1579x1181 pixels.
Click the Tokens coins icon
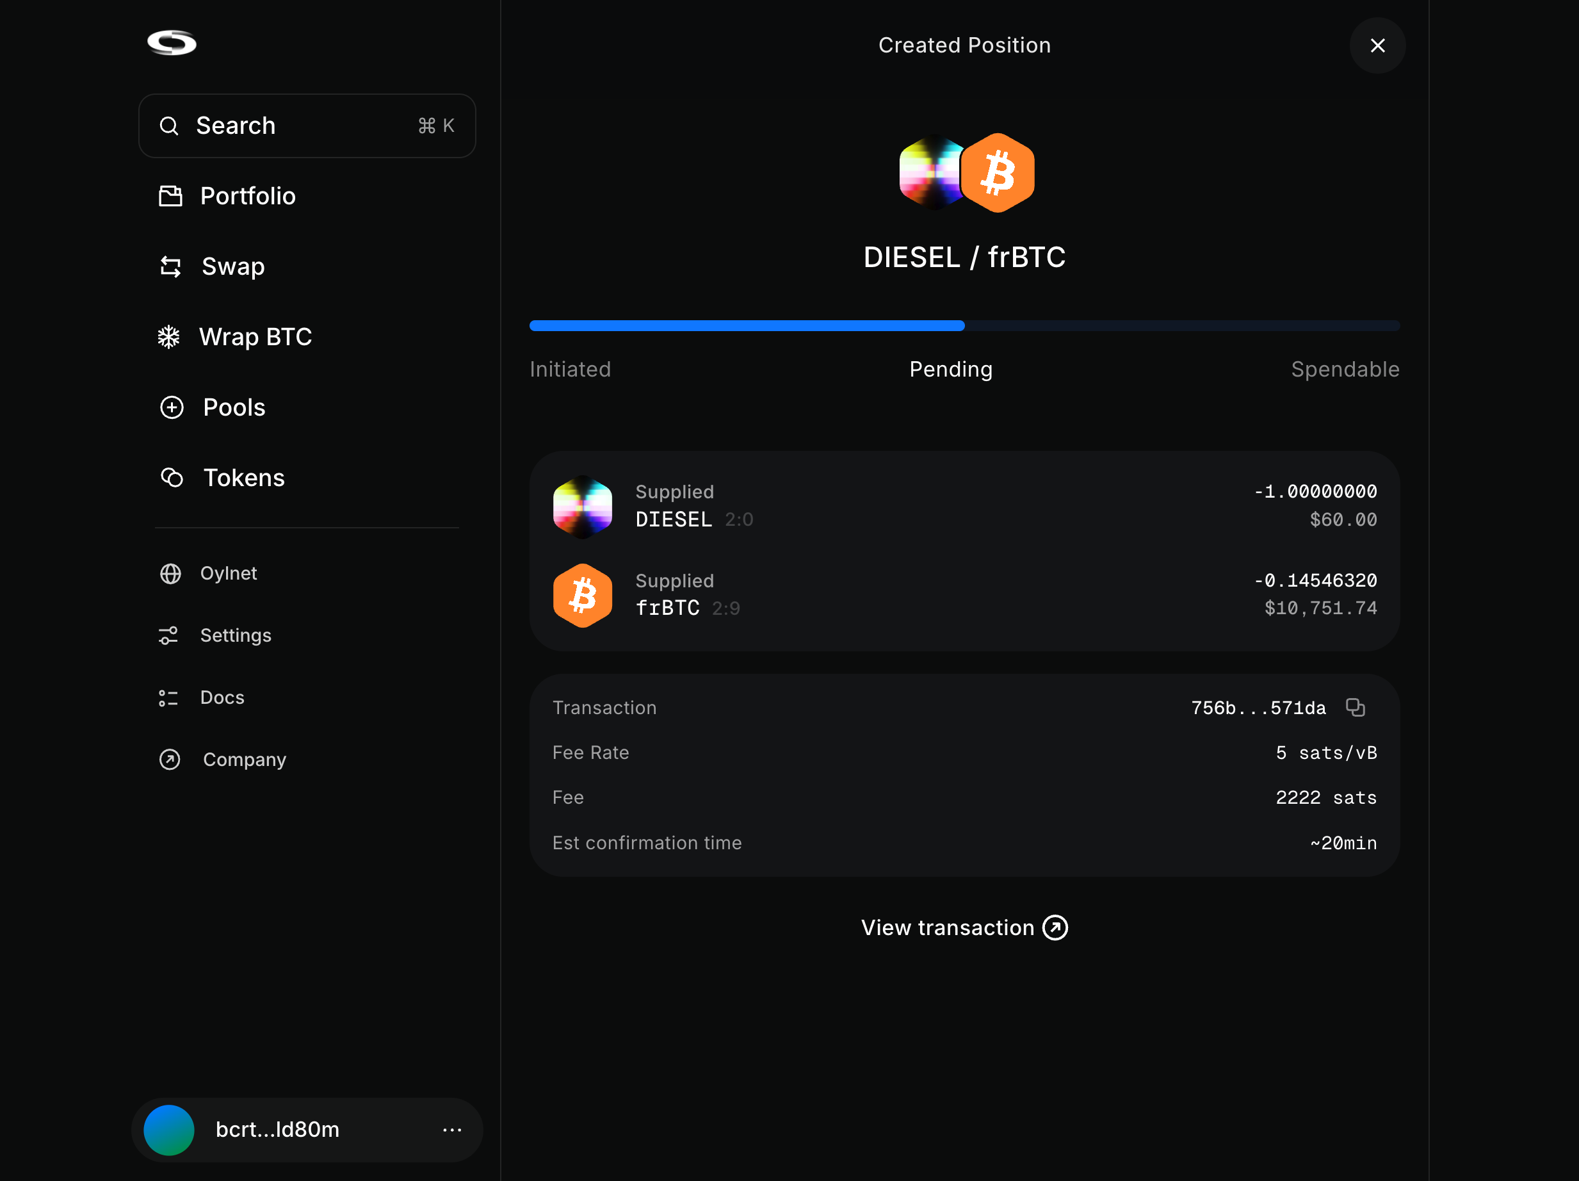[172, 478]
